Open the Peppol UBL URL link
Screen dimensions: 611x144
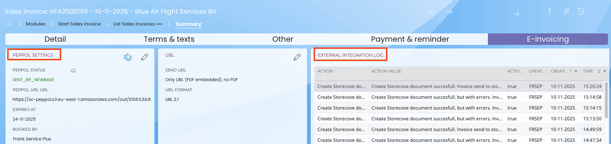coord(81,99)
